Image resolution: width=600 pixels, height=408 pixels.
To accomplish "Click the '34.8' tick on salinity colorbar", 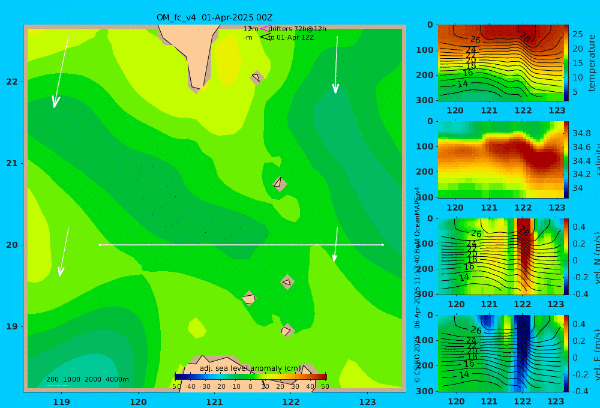I will pos(581,133).
